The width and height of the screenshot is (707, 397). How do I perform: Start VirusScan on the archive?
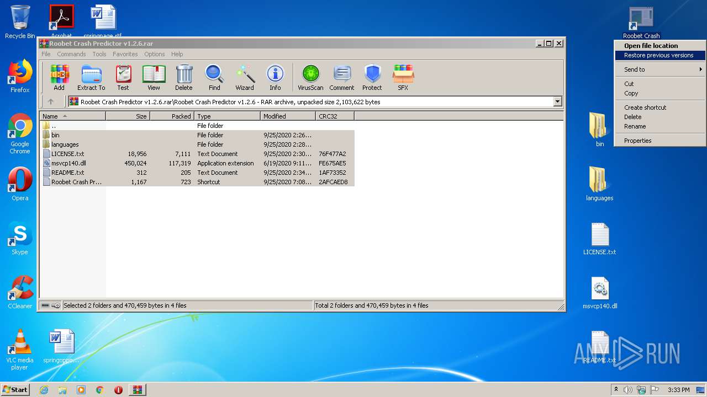pos(310,78)
